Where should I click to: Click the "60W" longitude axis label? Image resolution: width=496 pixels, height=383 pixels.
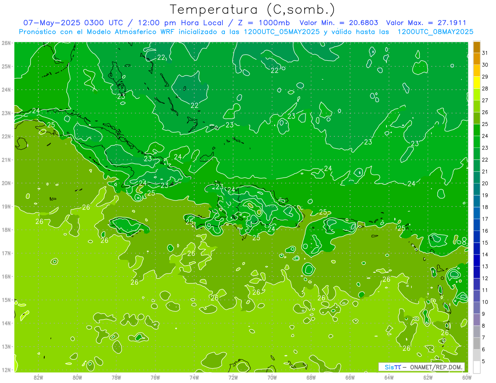point(467,377)
